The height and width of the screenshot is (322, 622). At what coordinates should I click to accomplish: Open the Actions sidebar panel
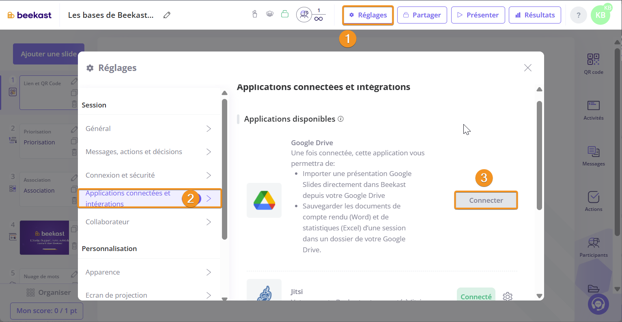coord(594,201)
